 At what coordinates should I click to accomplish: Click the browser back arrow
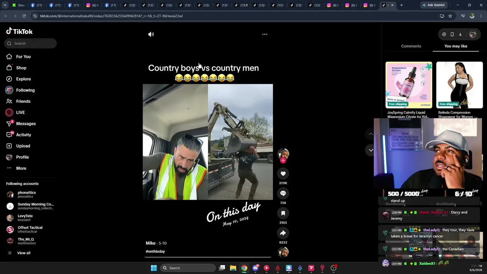pyautogui.click(x=6, y=16)
